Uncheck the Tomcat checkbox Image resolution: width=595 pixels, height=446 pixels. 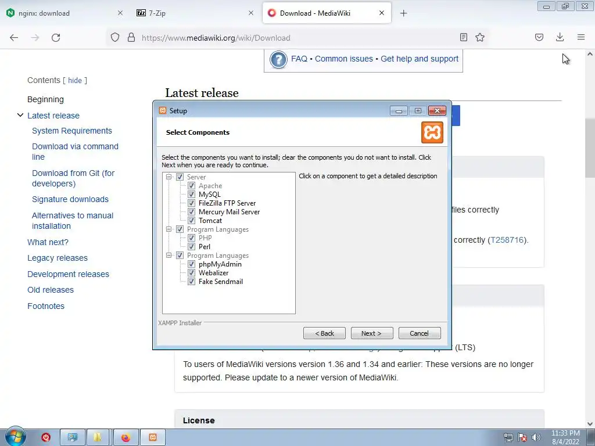click(191, 220)
